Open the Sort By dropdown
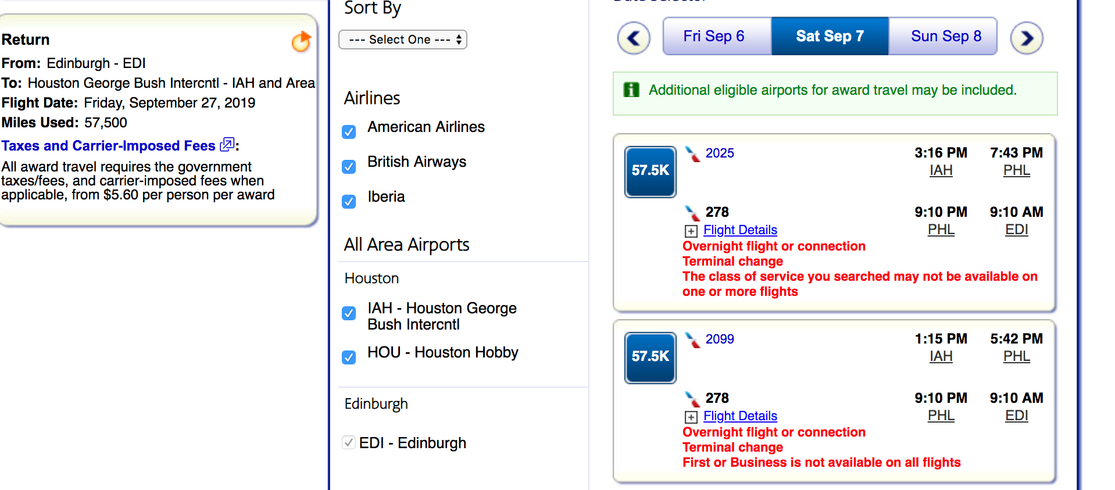Image resolution: width=1115 pixels, height=490 pixels. pos(402,40)
